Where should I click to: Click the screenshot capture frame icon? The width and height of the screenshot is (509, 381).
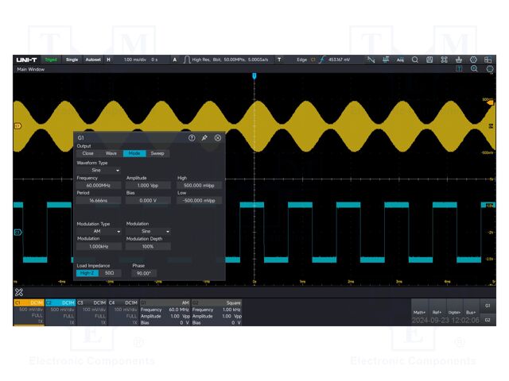click(x=444, y=60)
